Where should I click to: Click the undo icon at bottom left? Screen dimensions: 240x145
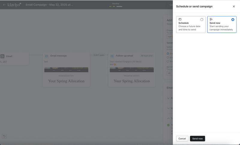coord(4,136)
